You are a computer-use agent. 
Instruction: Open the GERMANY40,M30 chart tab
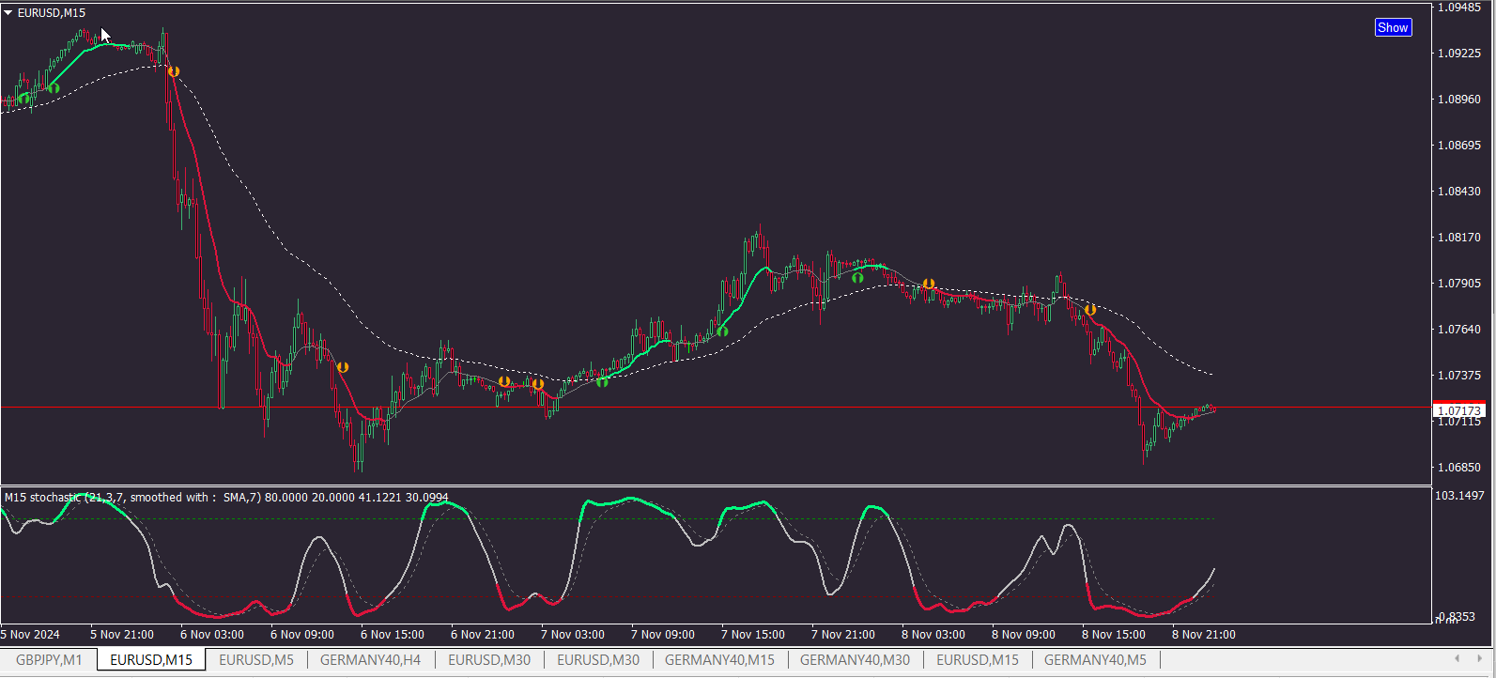855,660
